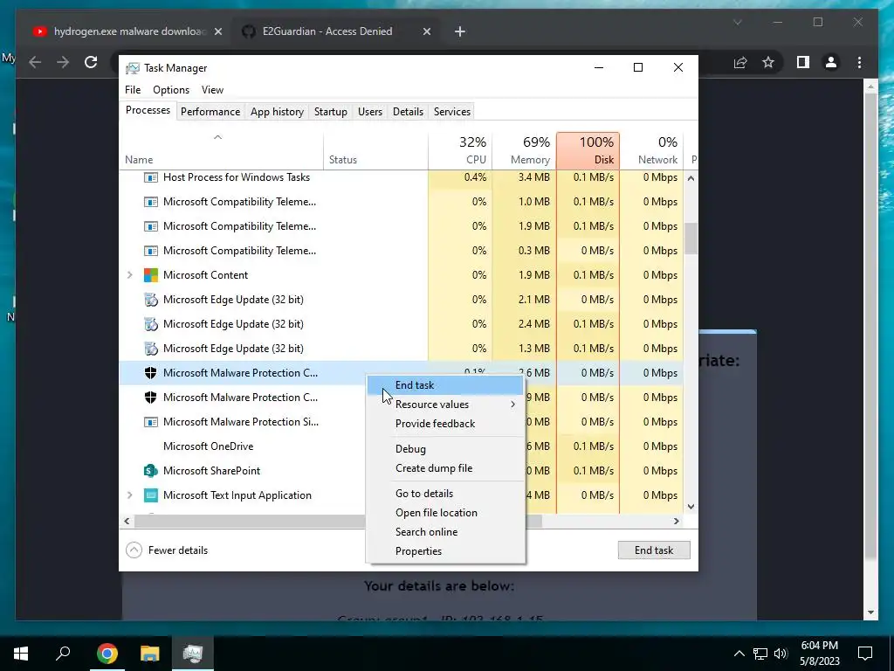Click the Microsoft SharePoint icon

coord(150,471)
